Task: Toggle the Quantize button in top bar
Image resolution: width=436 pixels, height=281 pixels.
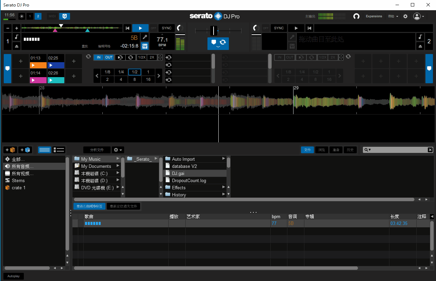Action: coord(65,16)
